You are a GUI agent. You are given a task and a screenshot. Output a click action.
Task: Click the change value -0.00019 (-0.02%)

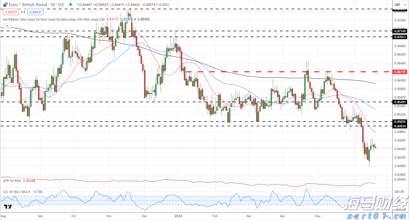[155, 5]
